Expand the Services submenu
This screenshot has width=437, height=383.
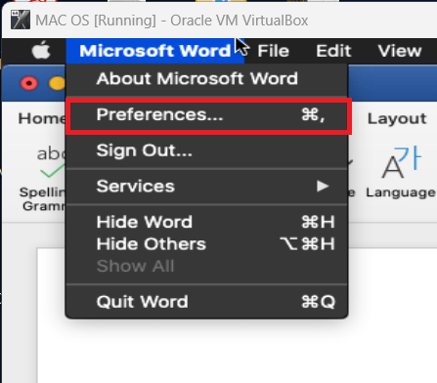206,187
